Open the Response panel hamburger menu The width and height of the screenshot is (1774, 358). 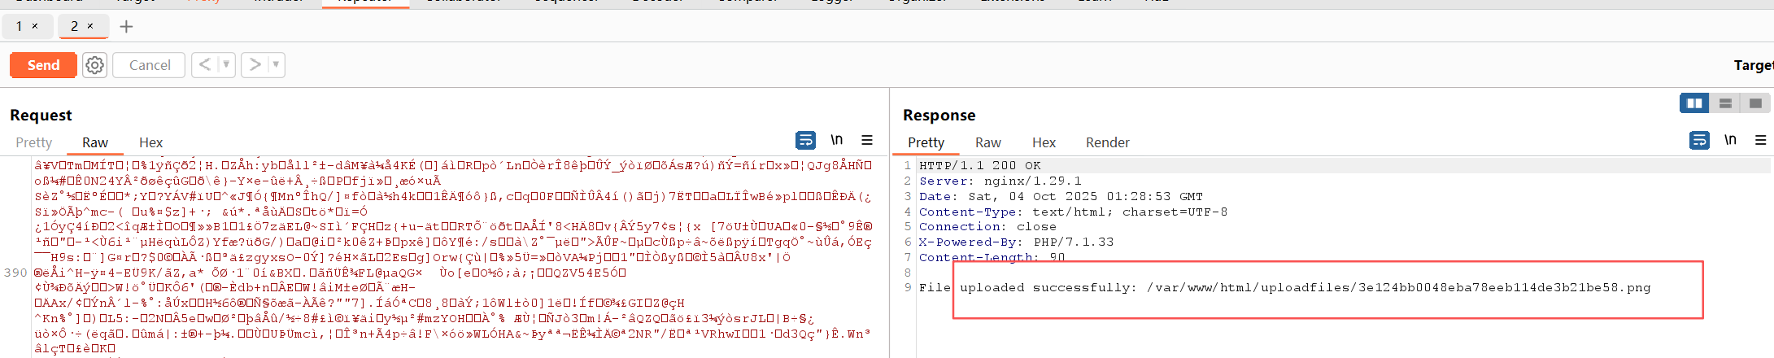1761,140
